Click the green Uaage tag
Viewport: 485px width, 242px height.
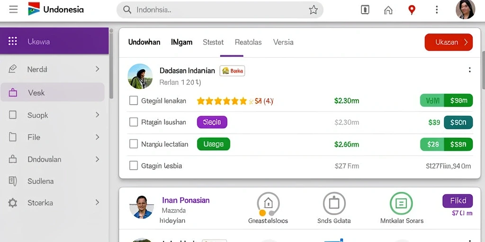coord(214,144)
